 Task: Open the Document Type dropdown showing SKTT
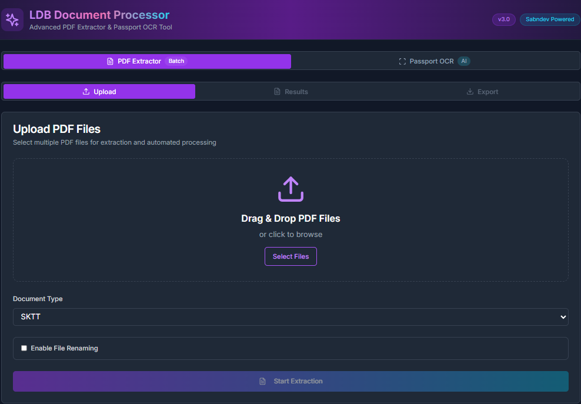click(x=290, y=317)
